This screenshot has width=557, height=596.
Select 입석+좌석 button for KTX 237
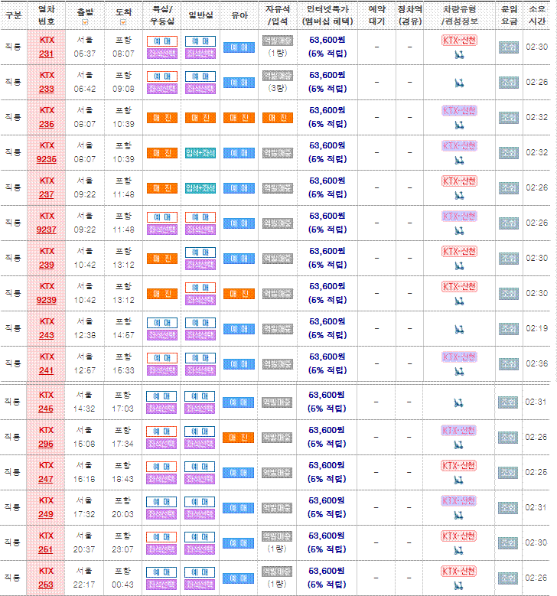(x=200, y=188)
